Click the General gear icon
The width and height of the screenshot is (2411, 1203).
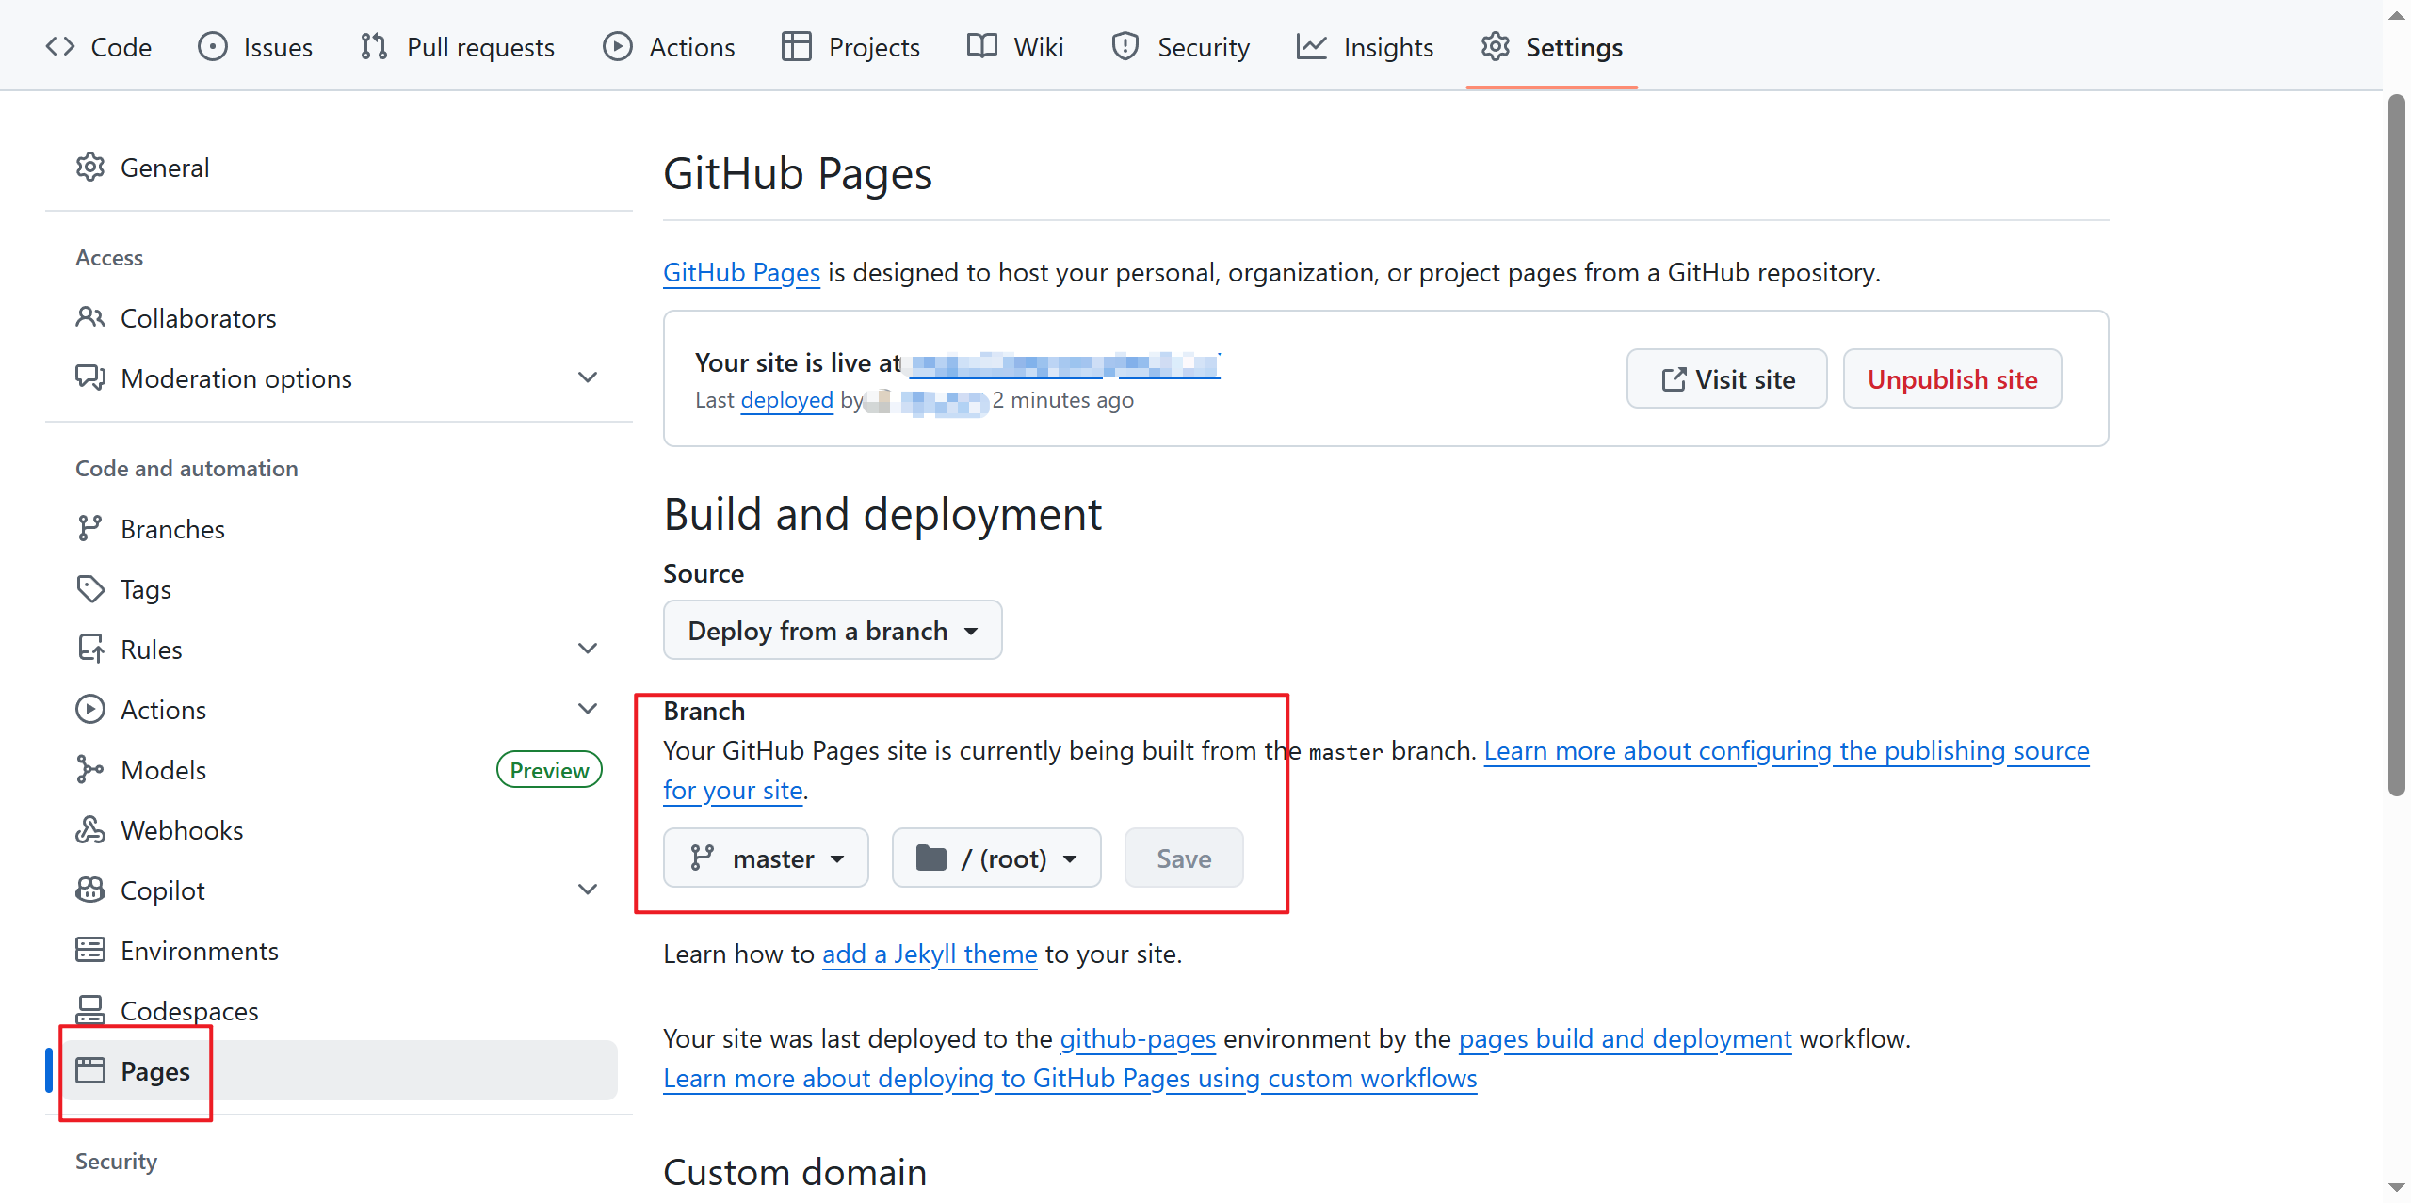click(x=90, y=168)
